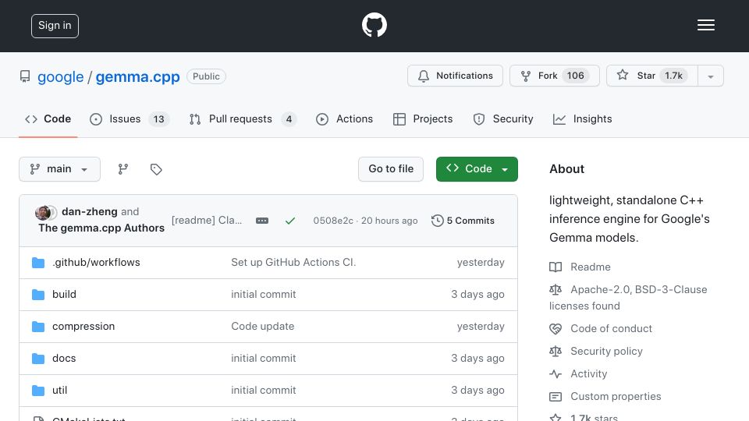Open 'Code update' commit message
The height and width of the screenshot is (421, 749).
263,327
